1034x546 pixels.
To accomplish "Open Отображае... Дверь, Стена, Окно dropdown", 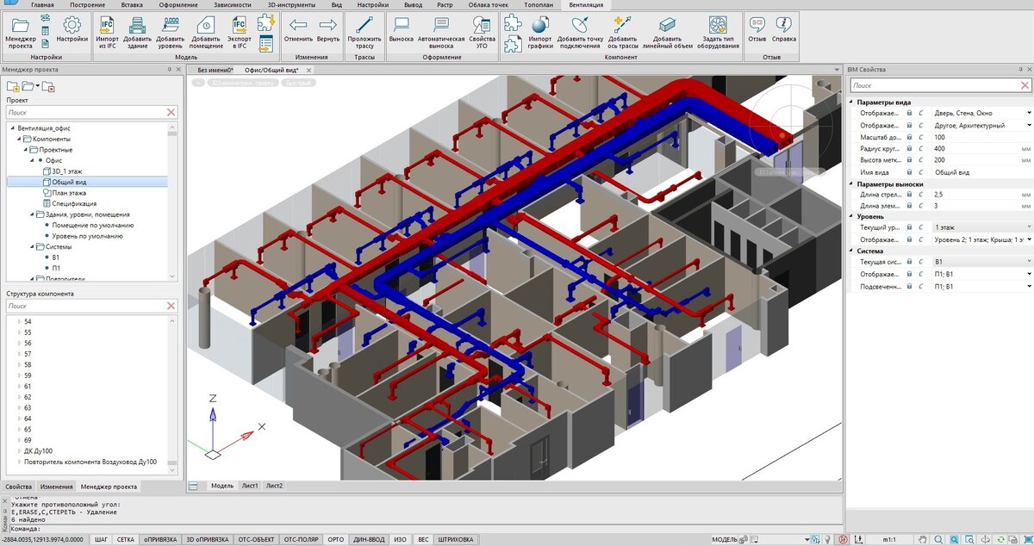I will (x=981, y=113).
